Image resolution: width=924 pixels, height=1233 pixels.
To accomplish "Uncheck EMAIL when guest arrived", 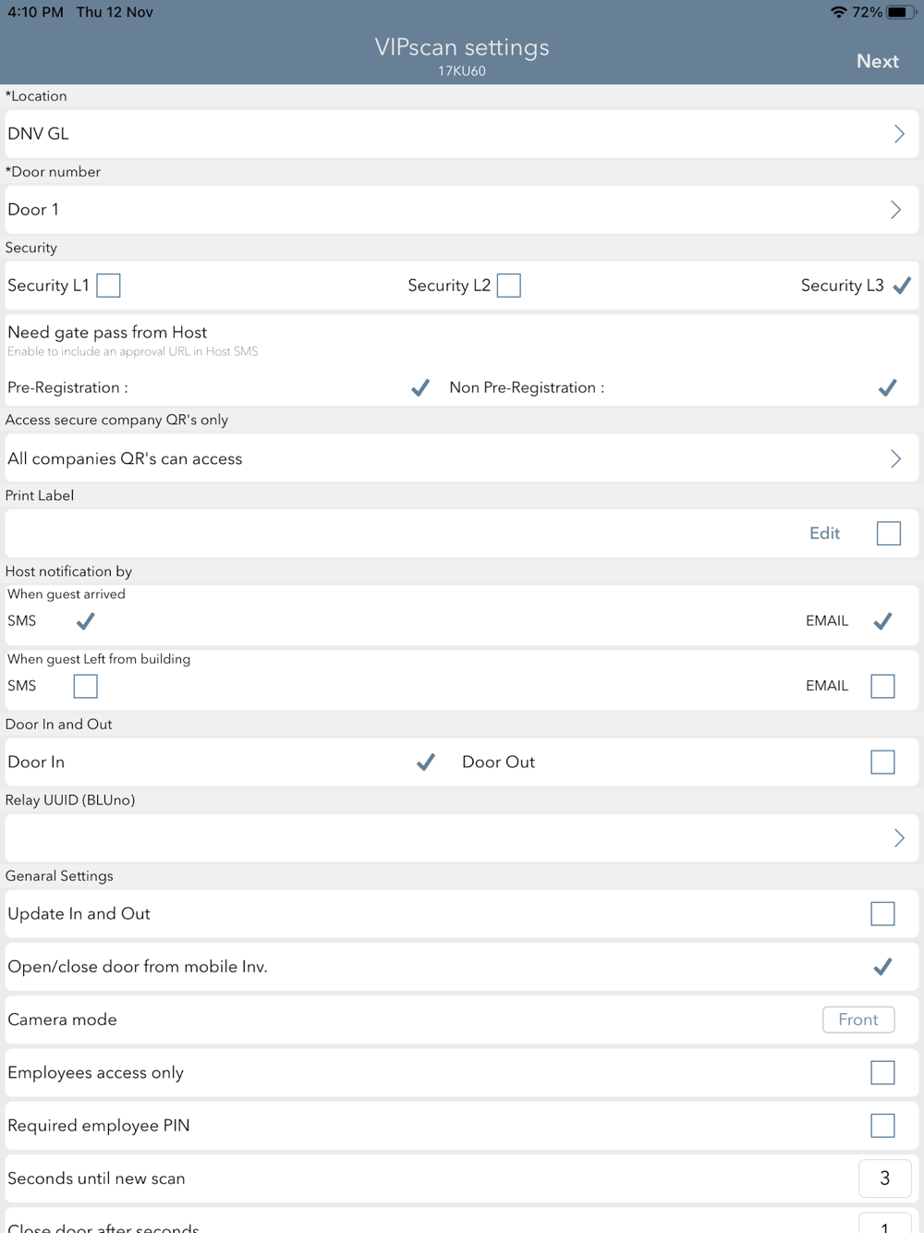I will click(882, 621).
